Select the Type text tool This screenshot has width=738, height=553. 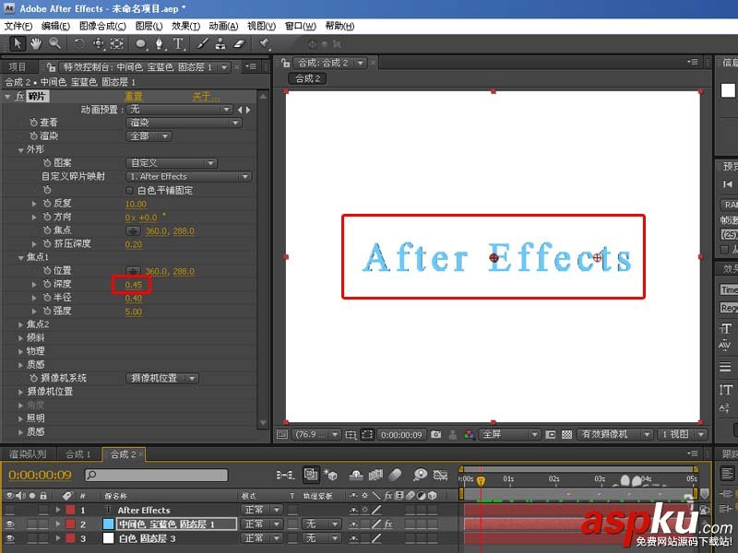pyautogui.click(x=178, y=44)
